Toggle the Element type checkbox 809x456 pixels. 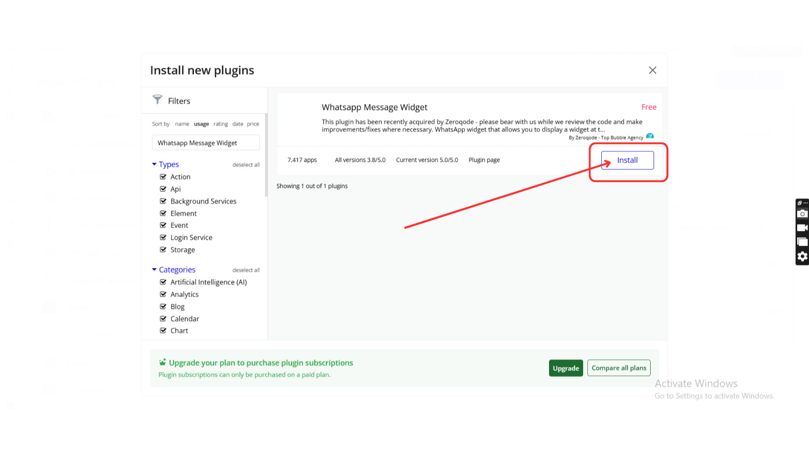pyautogui.click(x=163, y=213)
